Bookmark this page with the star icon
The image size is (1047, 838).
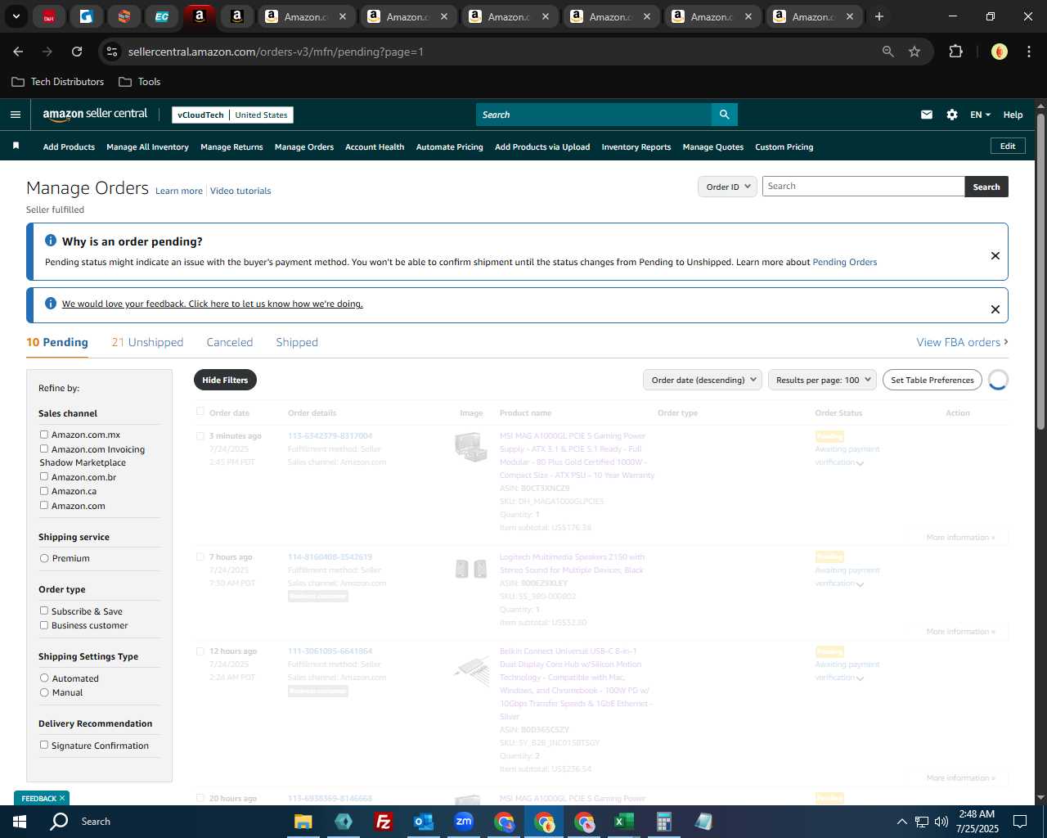[914, 52]
